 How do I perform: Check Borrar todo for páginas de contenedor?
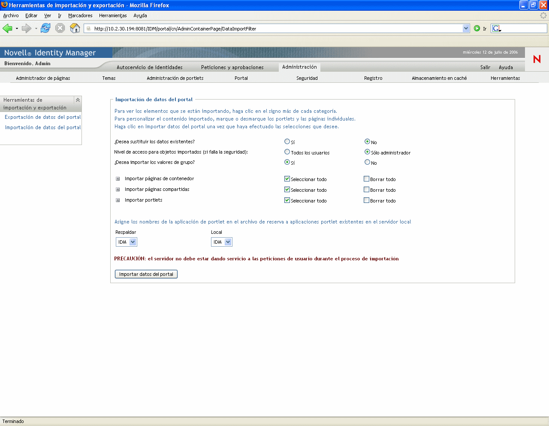click(366, 179)
